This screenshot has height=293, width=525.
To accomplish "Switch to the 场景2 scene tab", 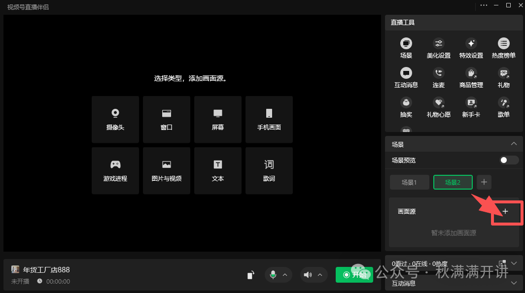I will coord(453,182).
